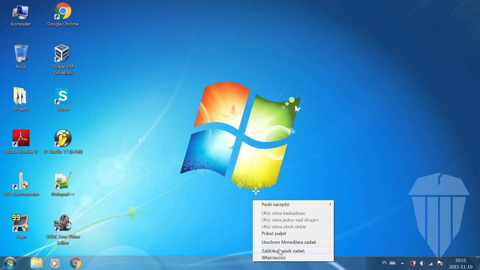This screenshot has height=270, width=480.
Task: Click the battery power tray icon
Action: pyautogui.click(x=412, y=263)
